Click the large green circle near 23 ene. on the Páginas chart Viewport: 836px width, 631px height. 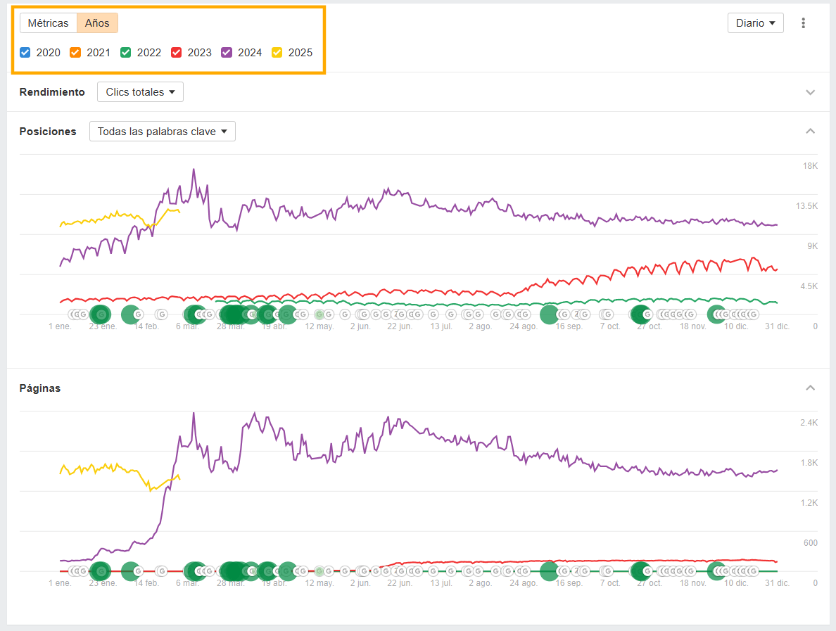(x=101, y=571)
